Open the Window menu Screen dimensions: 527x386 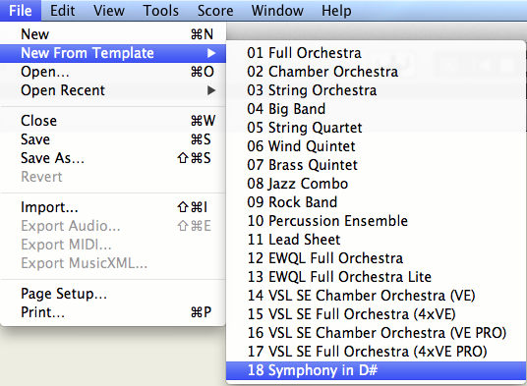click(x=277, y=11)
